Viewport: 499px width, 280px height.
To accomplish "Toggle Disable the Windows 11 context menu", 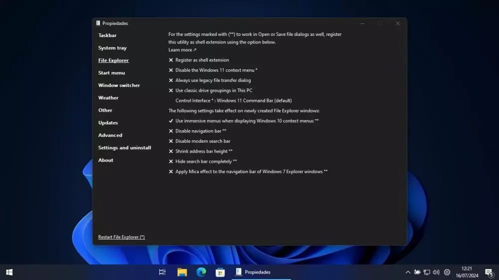I will (x=213, y=70).
